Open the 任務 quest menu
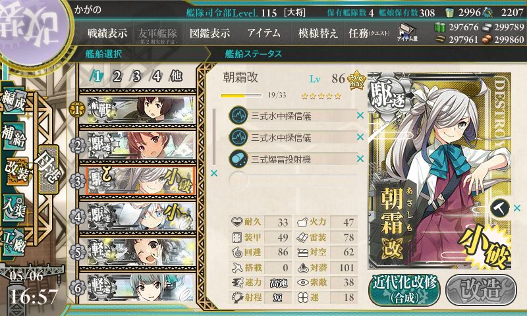This screenshot has height=316, width=527. point(369,33)
